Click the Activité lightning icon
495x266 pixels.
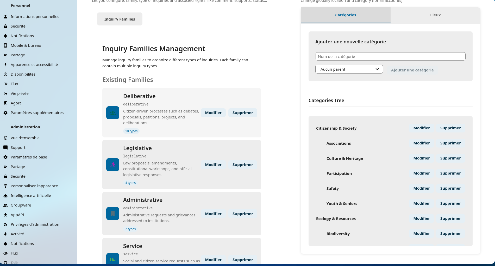click(x=5, y=234)
